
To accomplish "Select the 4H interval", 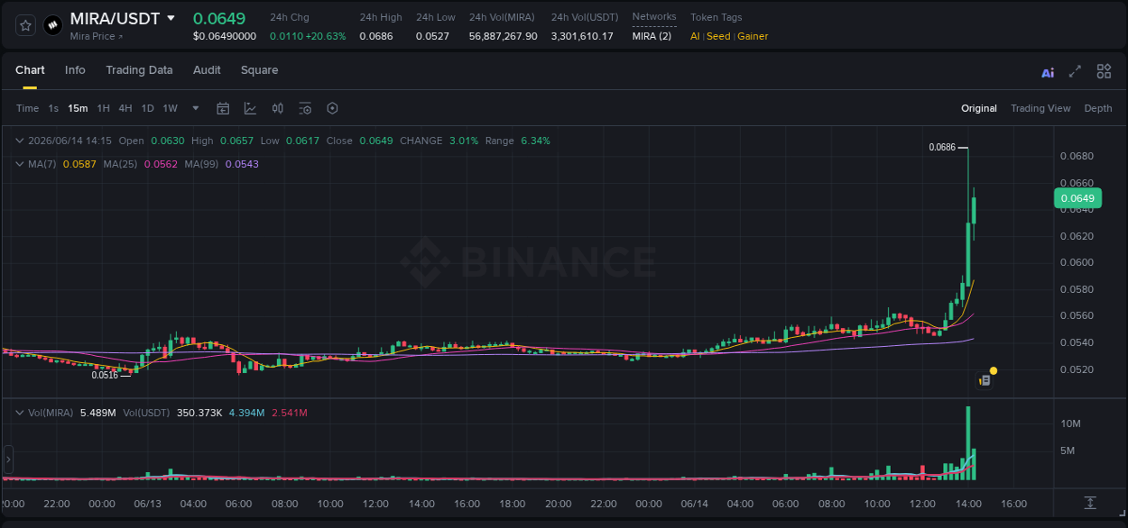I will coord(125,108).
